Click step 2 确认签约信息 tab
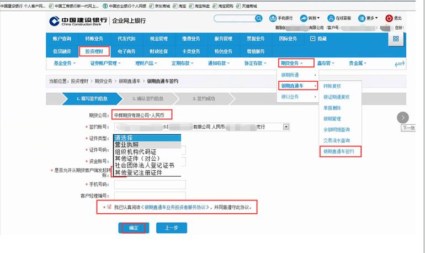The width and height of the screenshot is (425, 253). tap(148, 99)
